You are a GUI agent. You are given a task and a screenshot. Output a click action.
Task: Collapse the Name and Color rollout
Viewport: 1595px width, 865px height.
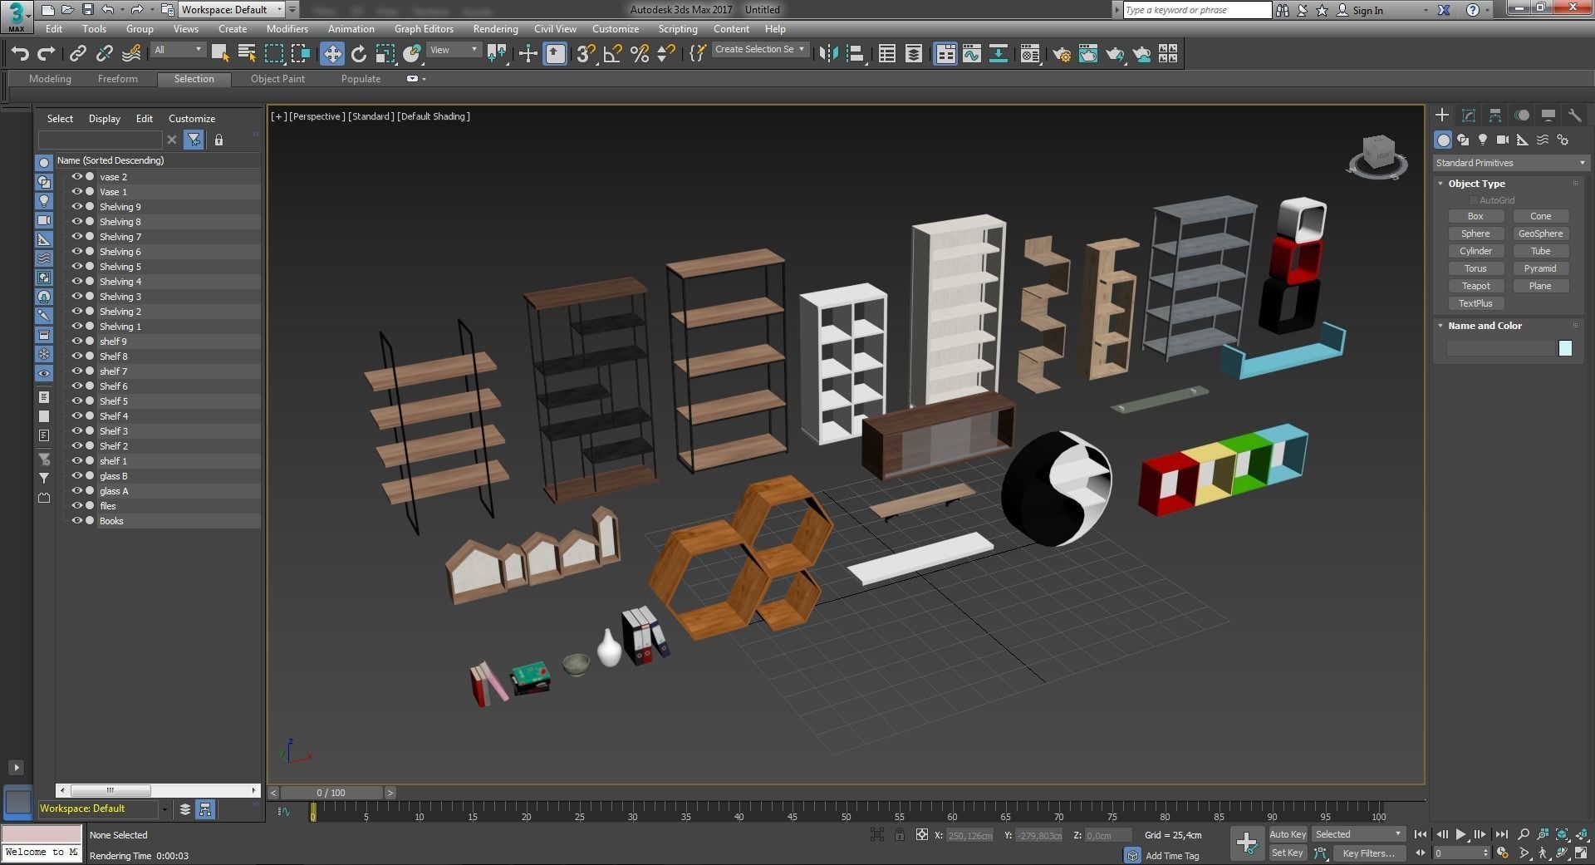click(x=1440, y=326)
